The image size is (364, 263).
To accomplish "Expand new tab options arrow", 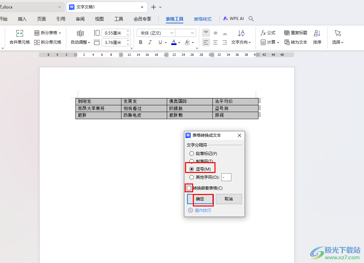I will click(x=160, y=7).
